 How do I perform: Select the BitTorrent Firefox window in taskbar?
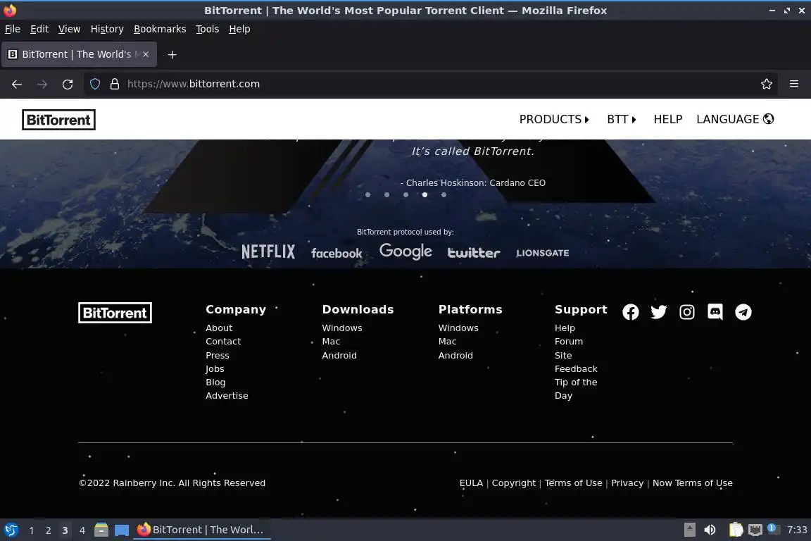click(x=202, y=530)
